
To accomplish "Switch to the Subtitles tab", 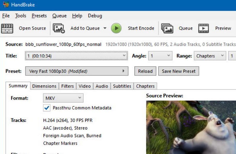I will coord(122,86).
